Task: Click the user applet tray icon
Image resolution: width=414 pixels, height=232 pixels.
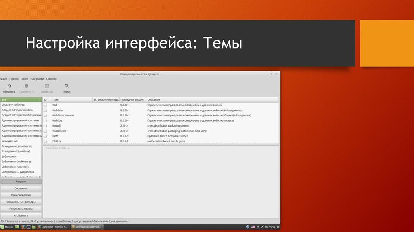Action: click(x=258, y=227)
